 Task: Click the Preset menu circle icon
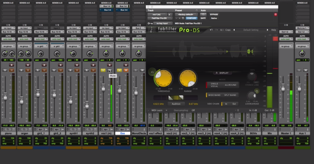[197, 10]
